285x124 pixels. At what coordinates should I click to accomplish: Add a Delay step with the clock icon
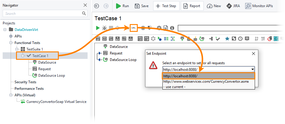pyautogui.click(x=240, y=39)
